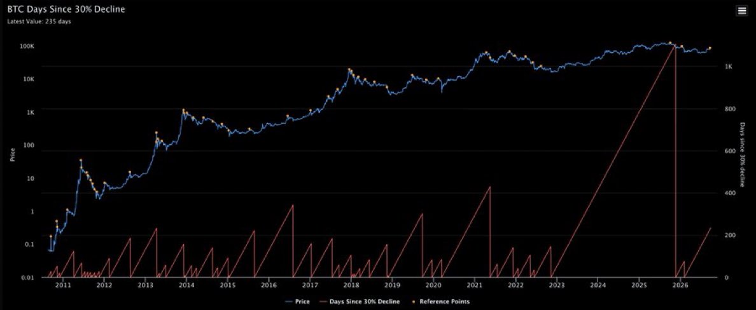Toggle Days Since 30% Decline legend item
Screen dimensions: 756x310
[358, 302]
